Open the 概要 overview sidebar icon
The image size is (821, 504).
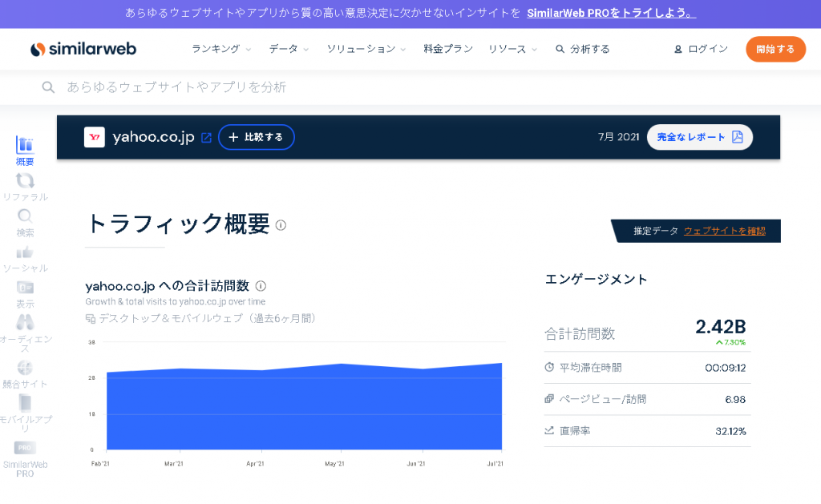click(x=25, y=145)
